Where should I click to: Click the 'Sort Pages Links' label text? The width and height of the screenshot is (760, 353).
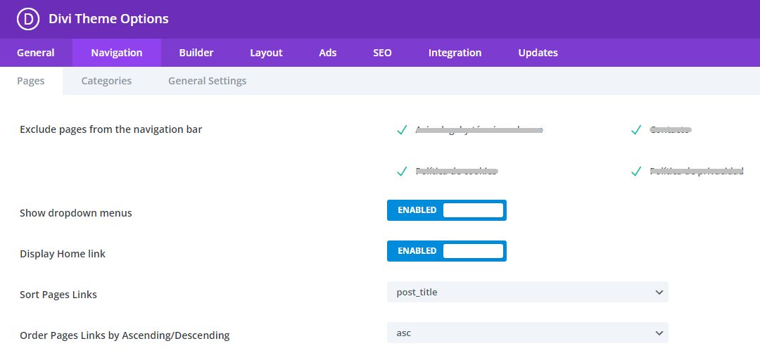tap(58, 295)
